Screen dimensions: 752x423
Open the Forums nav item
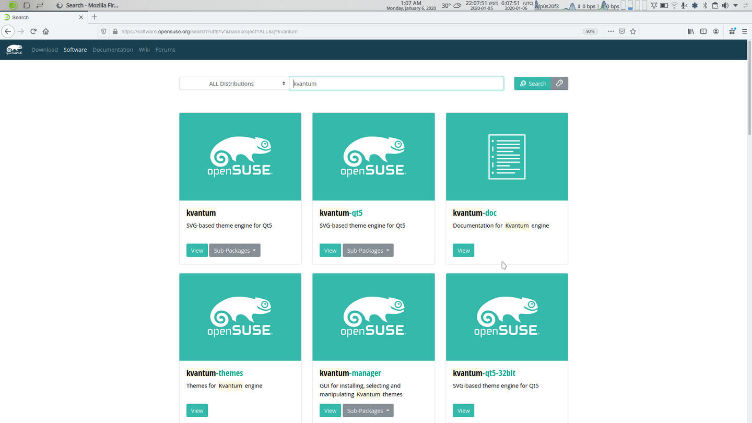[166, 50]
